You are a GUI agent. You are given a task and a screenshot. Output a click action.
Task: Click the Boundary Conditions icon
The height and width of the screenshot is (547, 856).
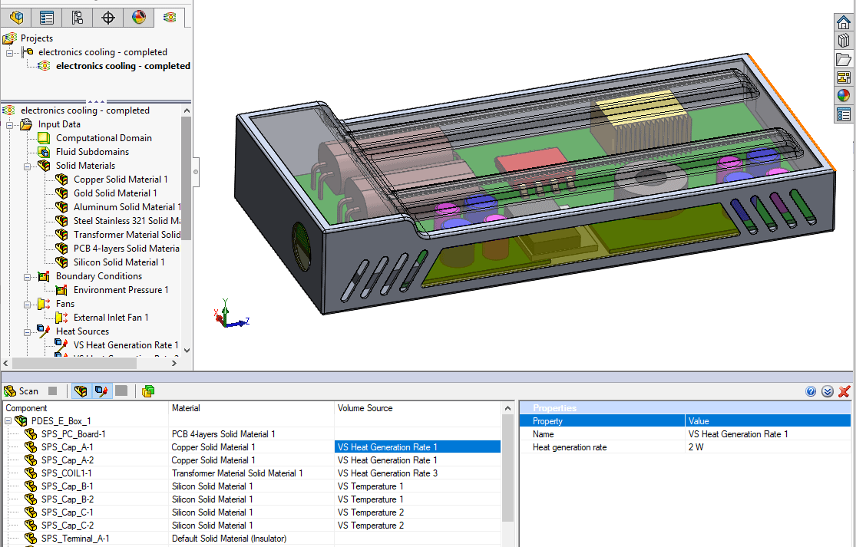44,276
